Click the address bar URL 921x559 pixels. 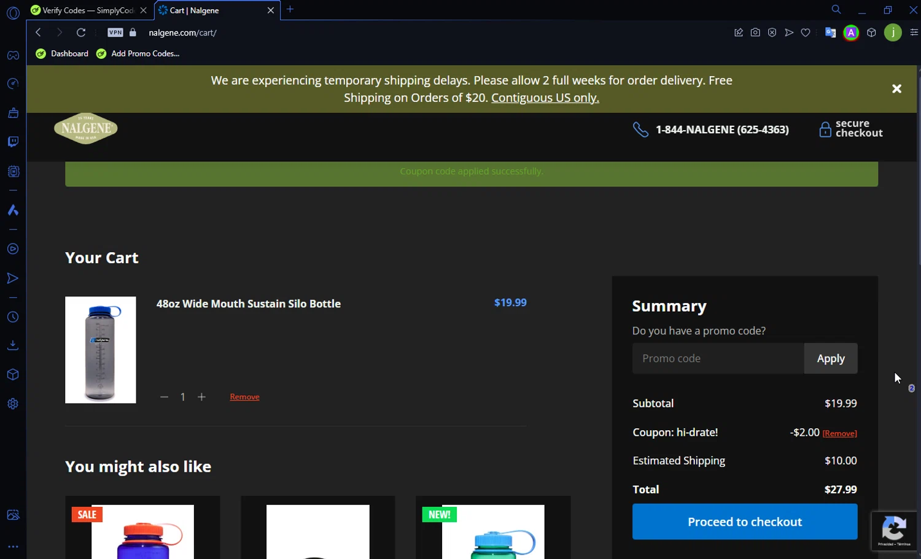point(182,33)
